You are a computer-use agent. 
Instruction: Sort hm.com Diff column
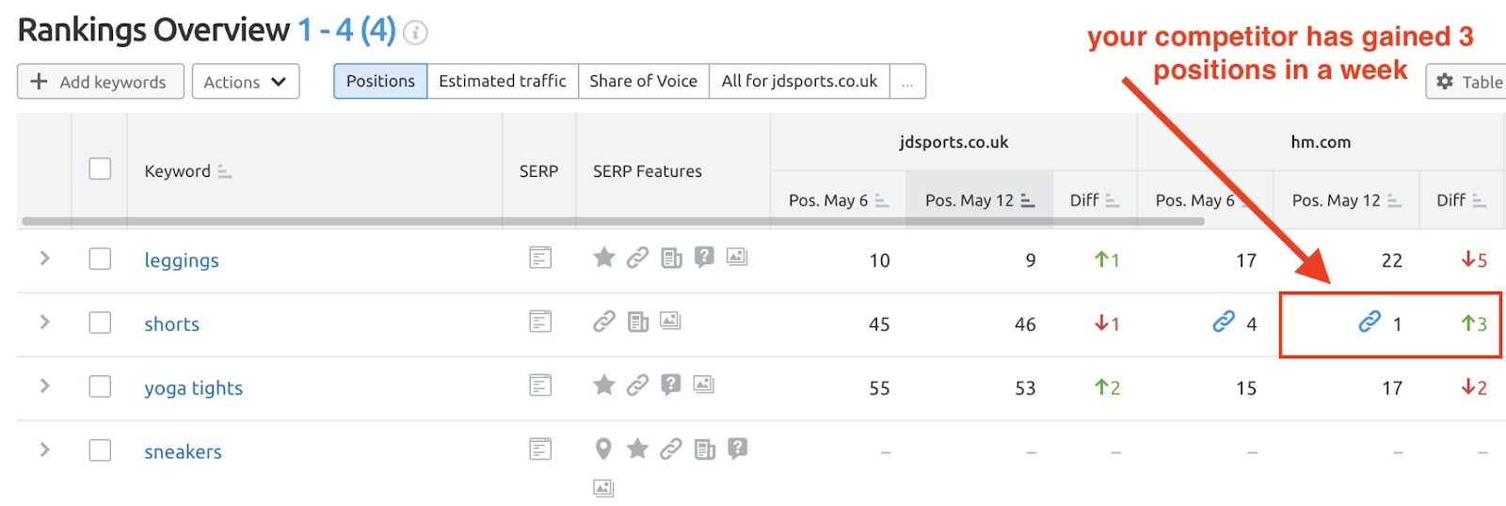tap(1479, 200)
